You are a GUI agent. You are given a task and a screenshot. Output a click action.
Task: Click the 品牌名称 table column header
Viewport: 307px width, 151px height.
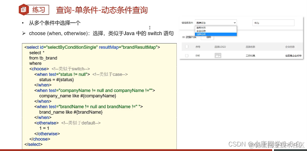point(250,47)
